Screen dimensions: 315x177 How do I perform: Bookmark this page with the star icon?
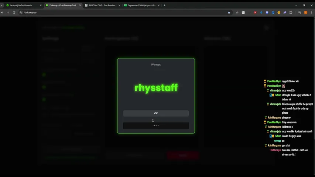pos(229,13)
